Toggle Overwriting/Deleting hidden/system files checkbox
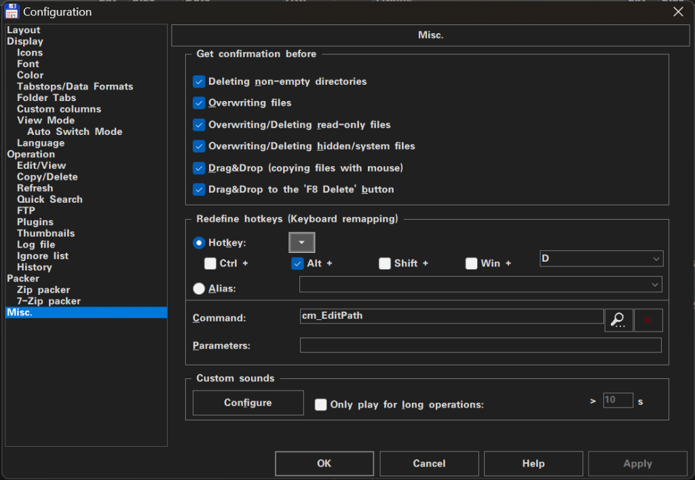Viewport: 695px width, 480px height. click(199, 146)
